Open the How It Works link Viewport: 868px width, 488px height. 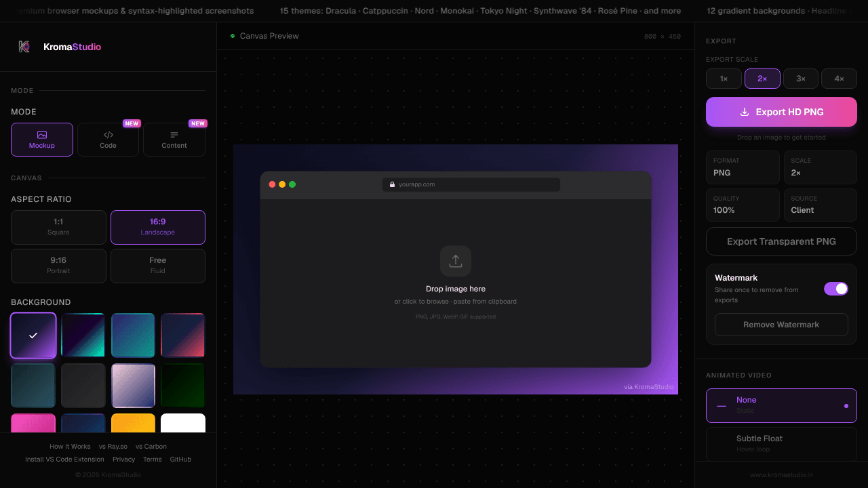[70, 447]
